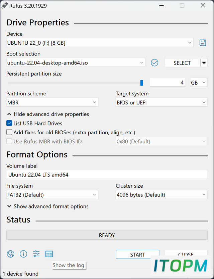The image size is (214, 279).
Task: Expand Show advanced format options
Action: coord(48,206)
